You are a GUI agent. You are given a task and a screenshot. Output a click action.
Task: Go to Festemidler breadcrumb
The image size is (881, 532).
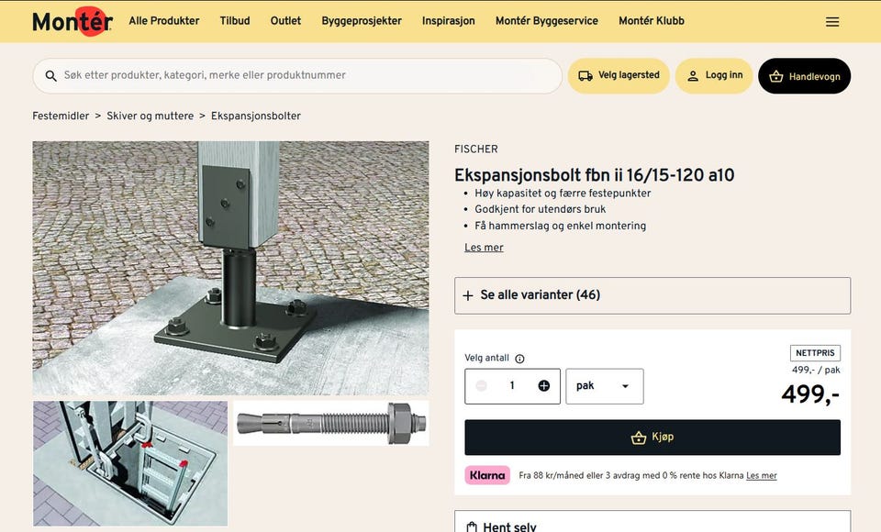[x=61, y=116]
